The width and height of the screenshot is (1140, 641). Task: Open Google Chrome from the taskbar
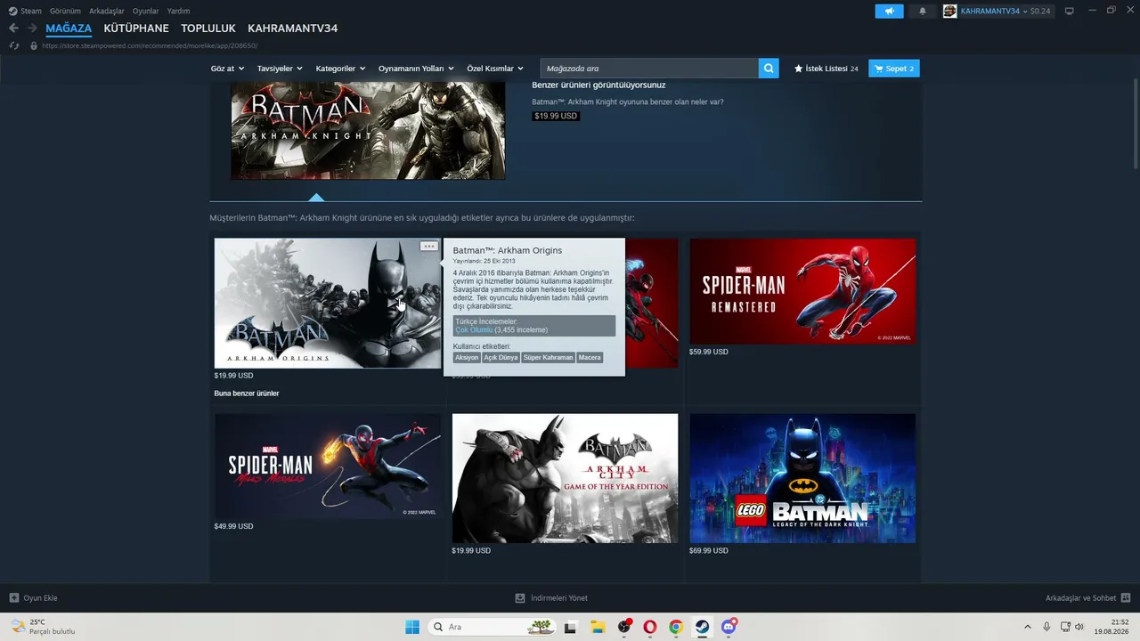676,627
